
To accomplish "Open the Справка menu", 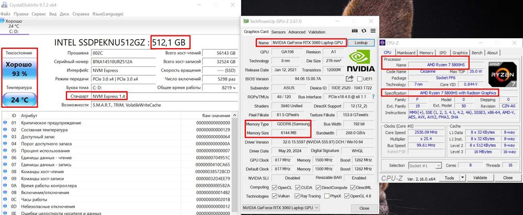I will 81,14.
